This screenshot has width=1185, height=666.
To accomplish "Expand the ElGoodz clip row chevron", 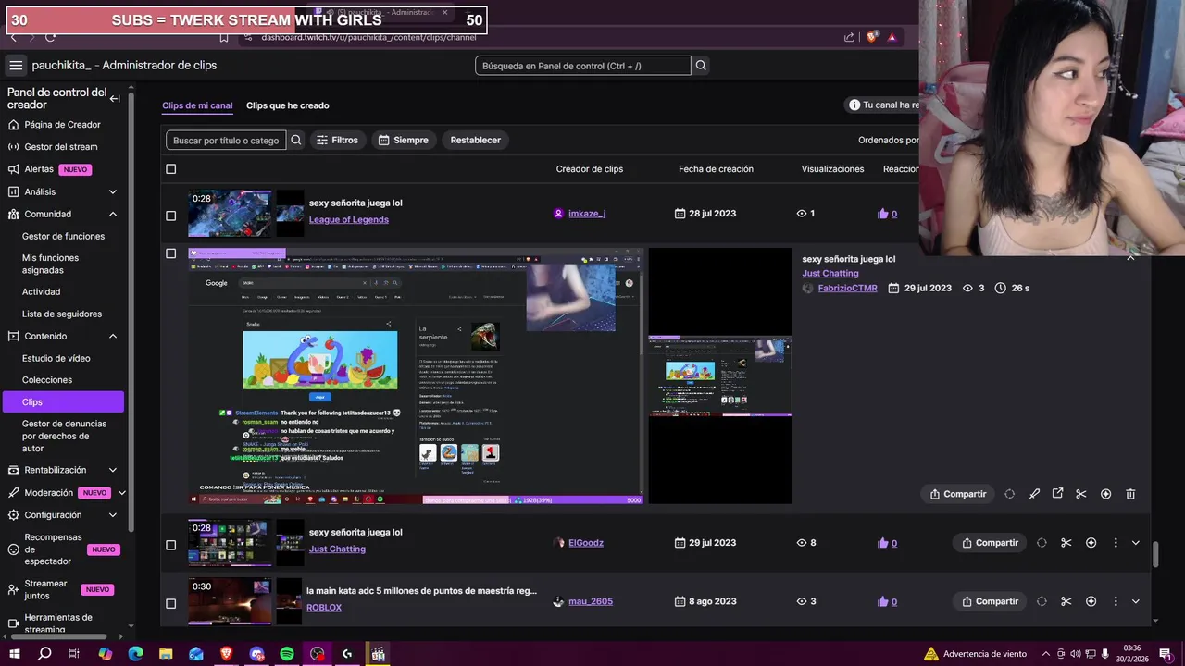I will [1136, 543].
